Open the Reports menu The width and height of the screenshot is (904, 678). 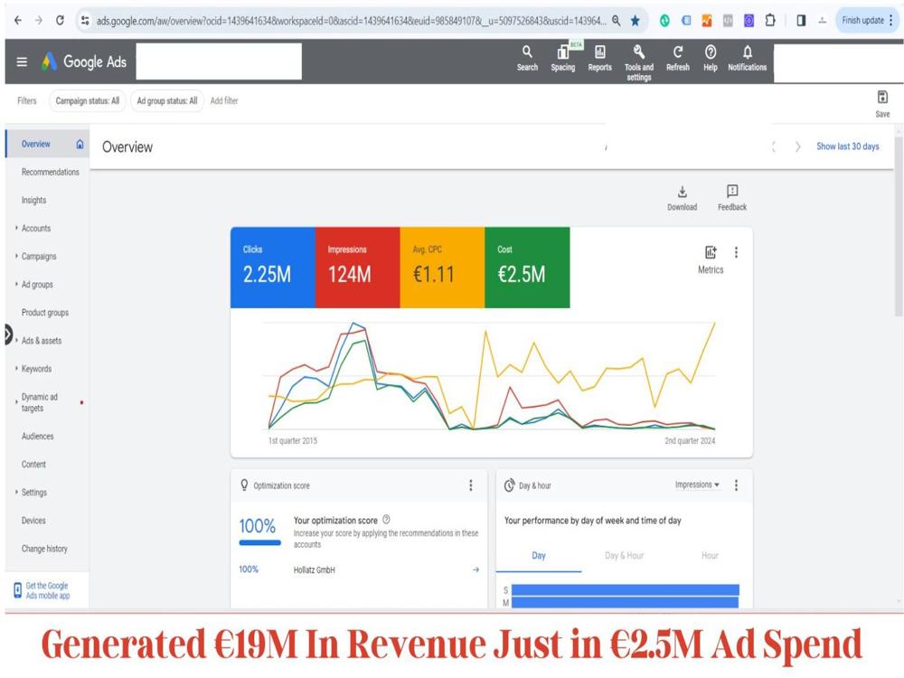pos(599,58)
